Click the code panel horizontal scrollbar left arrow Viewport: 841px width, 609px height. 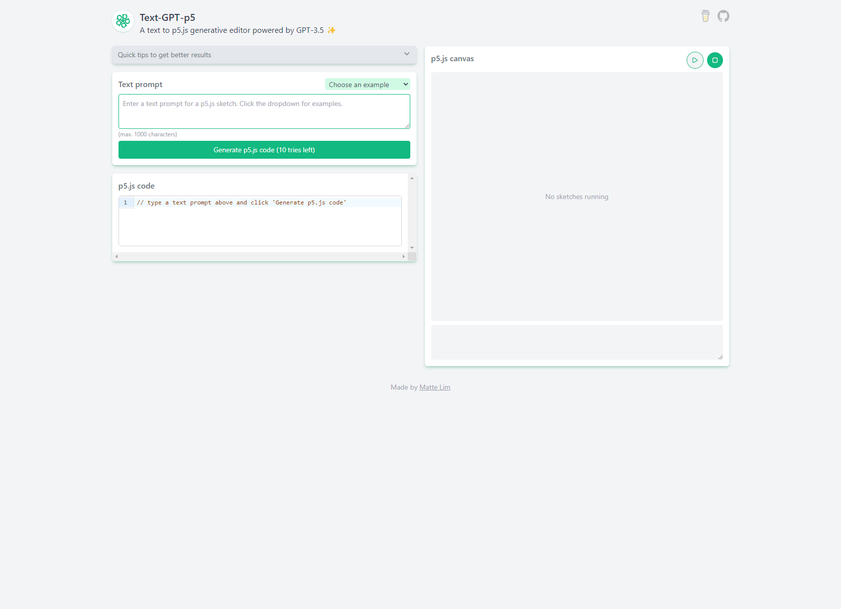pyautogui.click(x=117, y=257)
